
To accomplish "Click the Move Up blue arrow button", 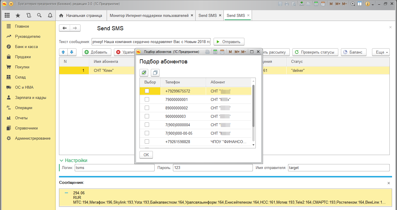I will 63,52.
